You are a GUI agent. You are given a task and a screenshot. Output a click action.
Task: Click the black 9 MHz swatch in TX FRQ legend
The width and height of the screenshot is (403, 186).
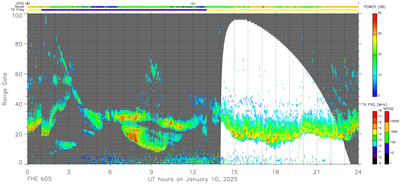(375, 161)
